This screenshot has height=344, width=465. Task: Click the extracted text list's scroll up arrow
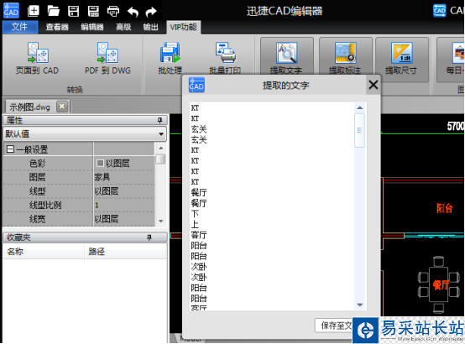(360, 107)
